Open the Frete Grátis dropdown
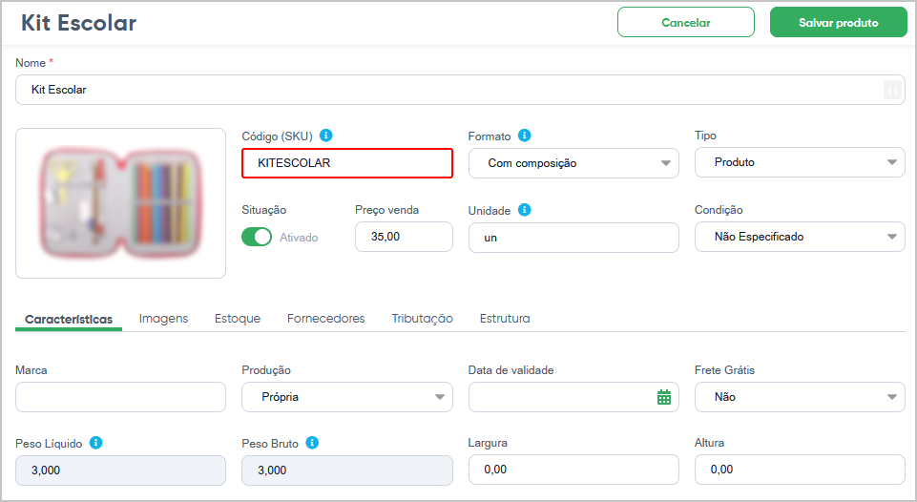Viewport: 917px width, 502px height. tap(800, 397)
